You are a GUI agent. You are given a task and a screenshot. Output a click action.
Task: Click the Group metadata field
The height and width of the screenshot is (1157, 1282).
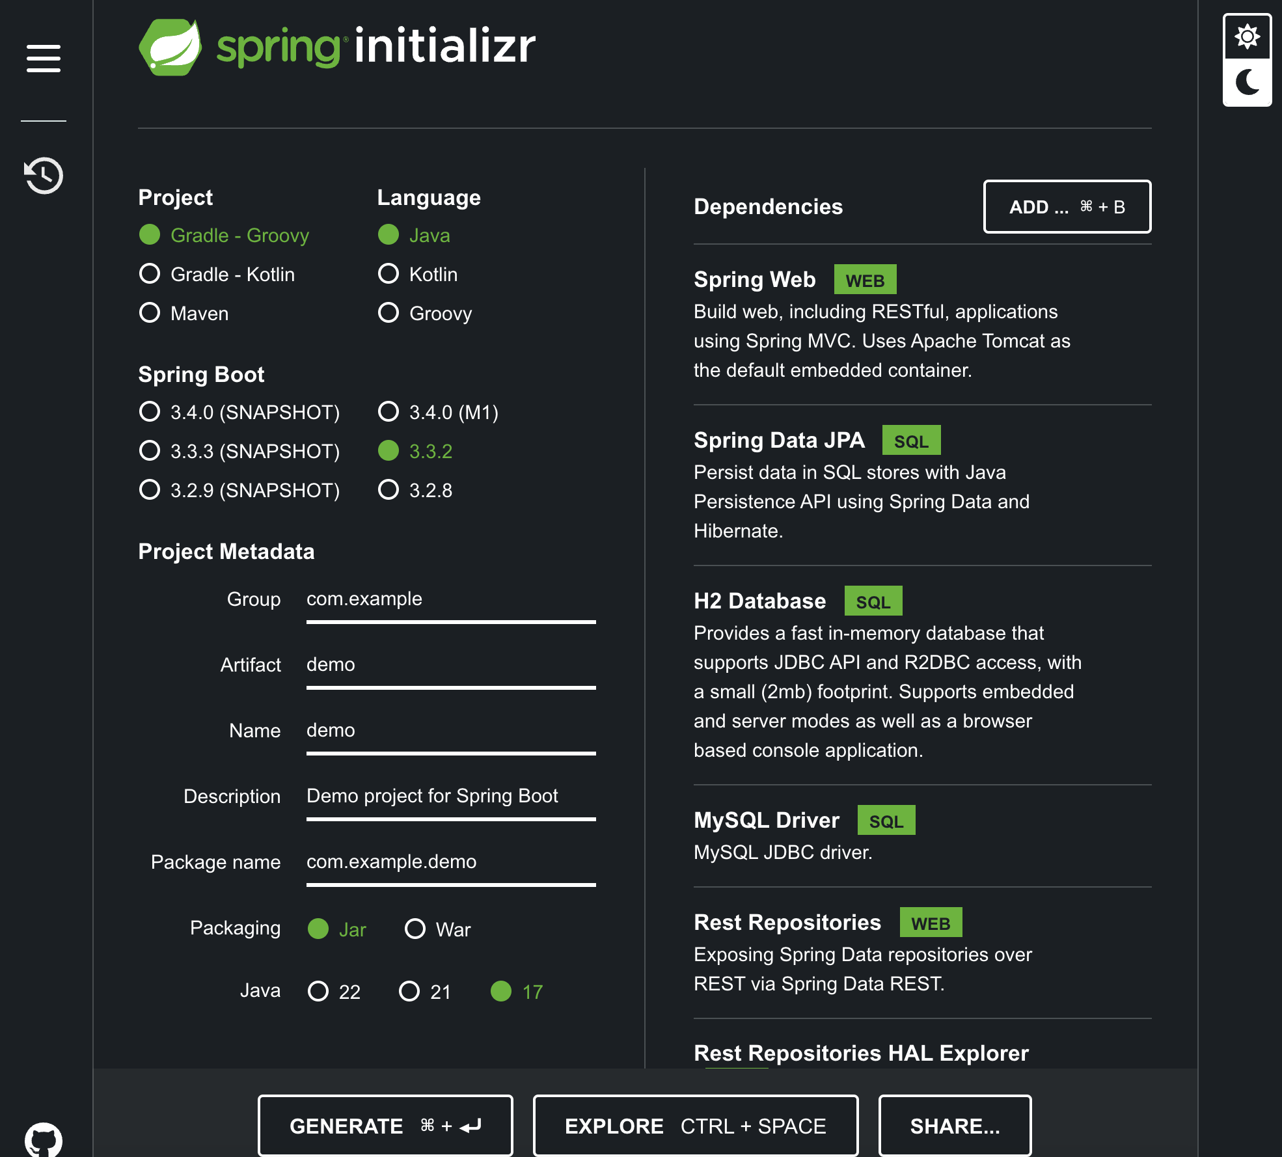(450, 602)
